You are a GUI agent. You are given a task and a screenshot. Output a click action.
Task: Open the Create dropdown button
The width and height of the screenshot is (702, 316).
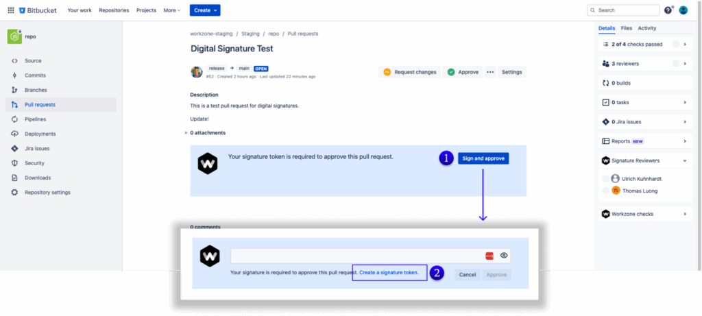(205, 10)
